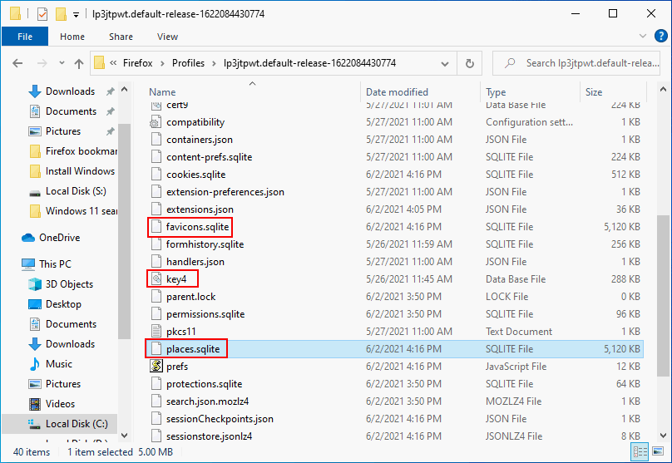Select the compatibility file icon
Screen dimensions: 672x463
pyautogui.click(x=156, y=122)
